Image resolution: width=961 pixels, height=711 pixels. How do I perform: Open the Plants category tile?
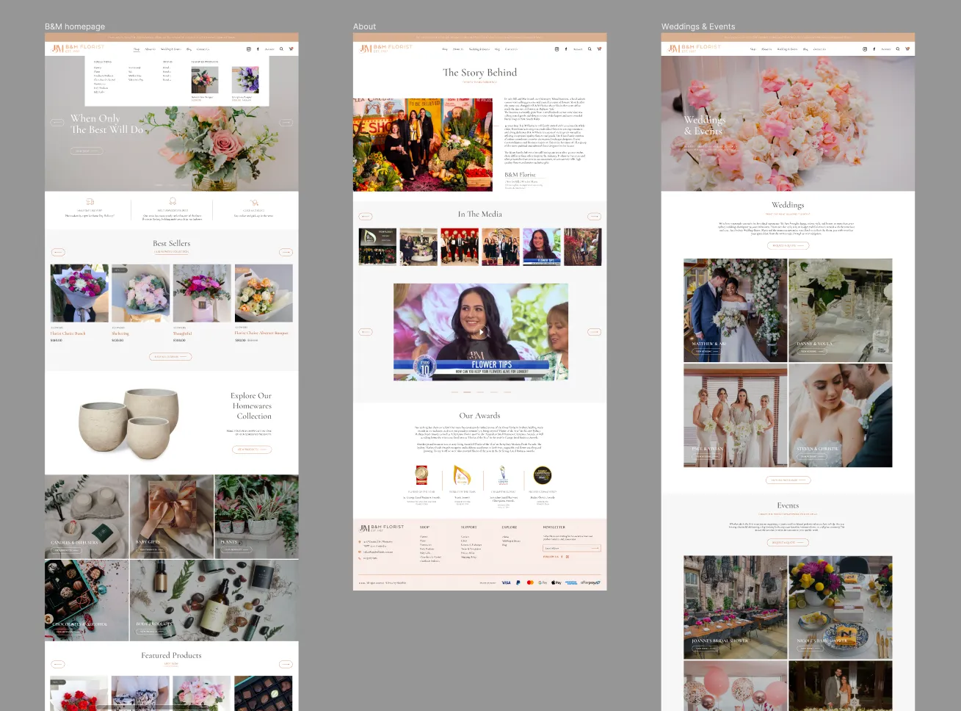click(257, 517)
